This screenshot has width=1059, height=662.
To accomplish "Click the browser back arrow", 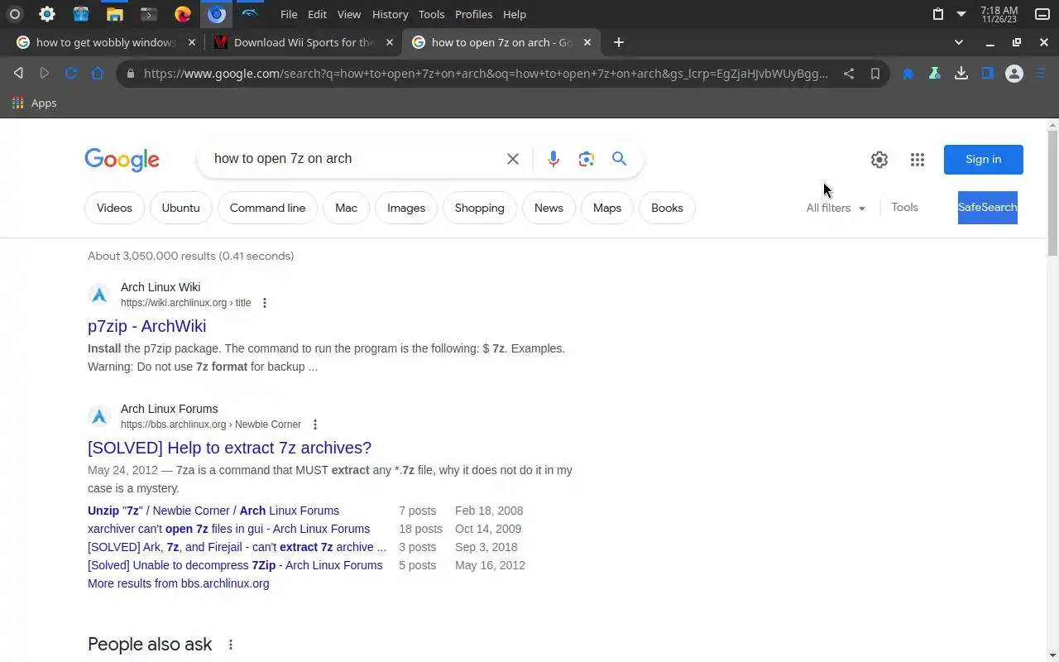I will [x=18, y=74].
